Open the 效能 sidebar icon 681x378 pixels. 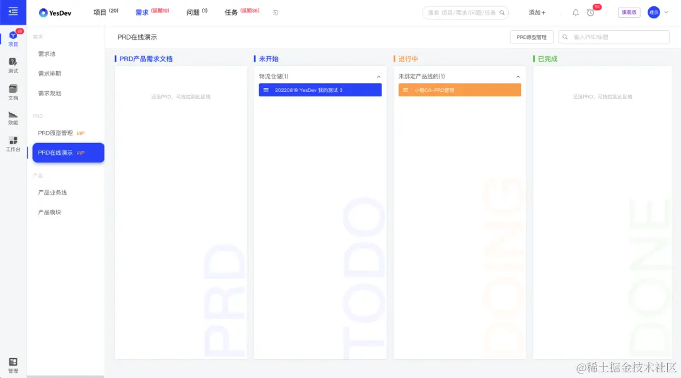[13, 118]
